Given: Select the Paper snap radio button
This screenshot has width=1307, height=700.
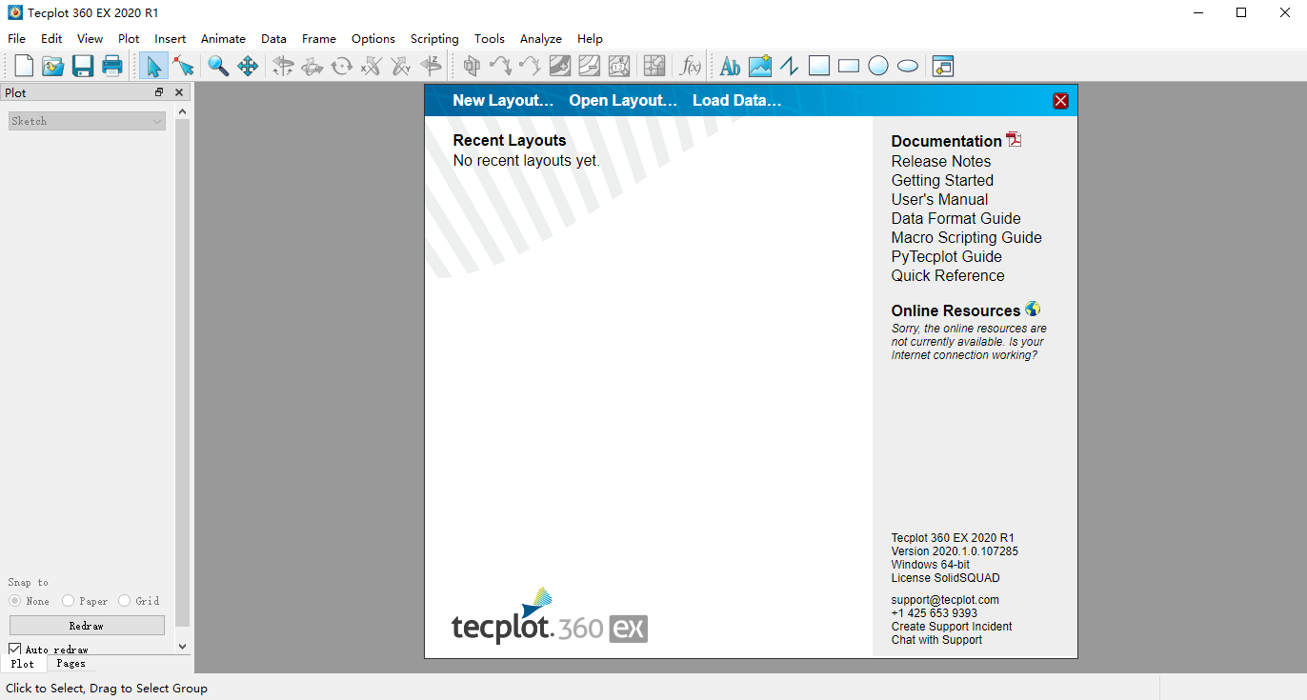Looking at the screenshot, I should click(x=69, y=601).
